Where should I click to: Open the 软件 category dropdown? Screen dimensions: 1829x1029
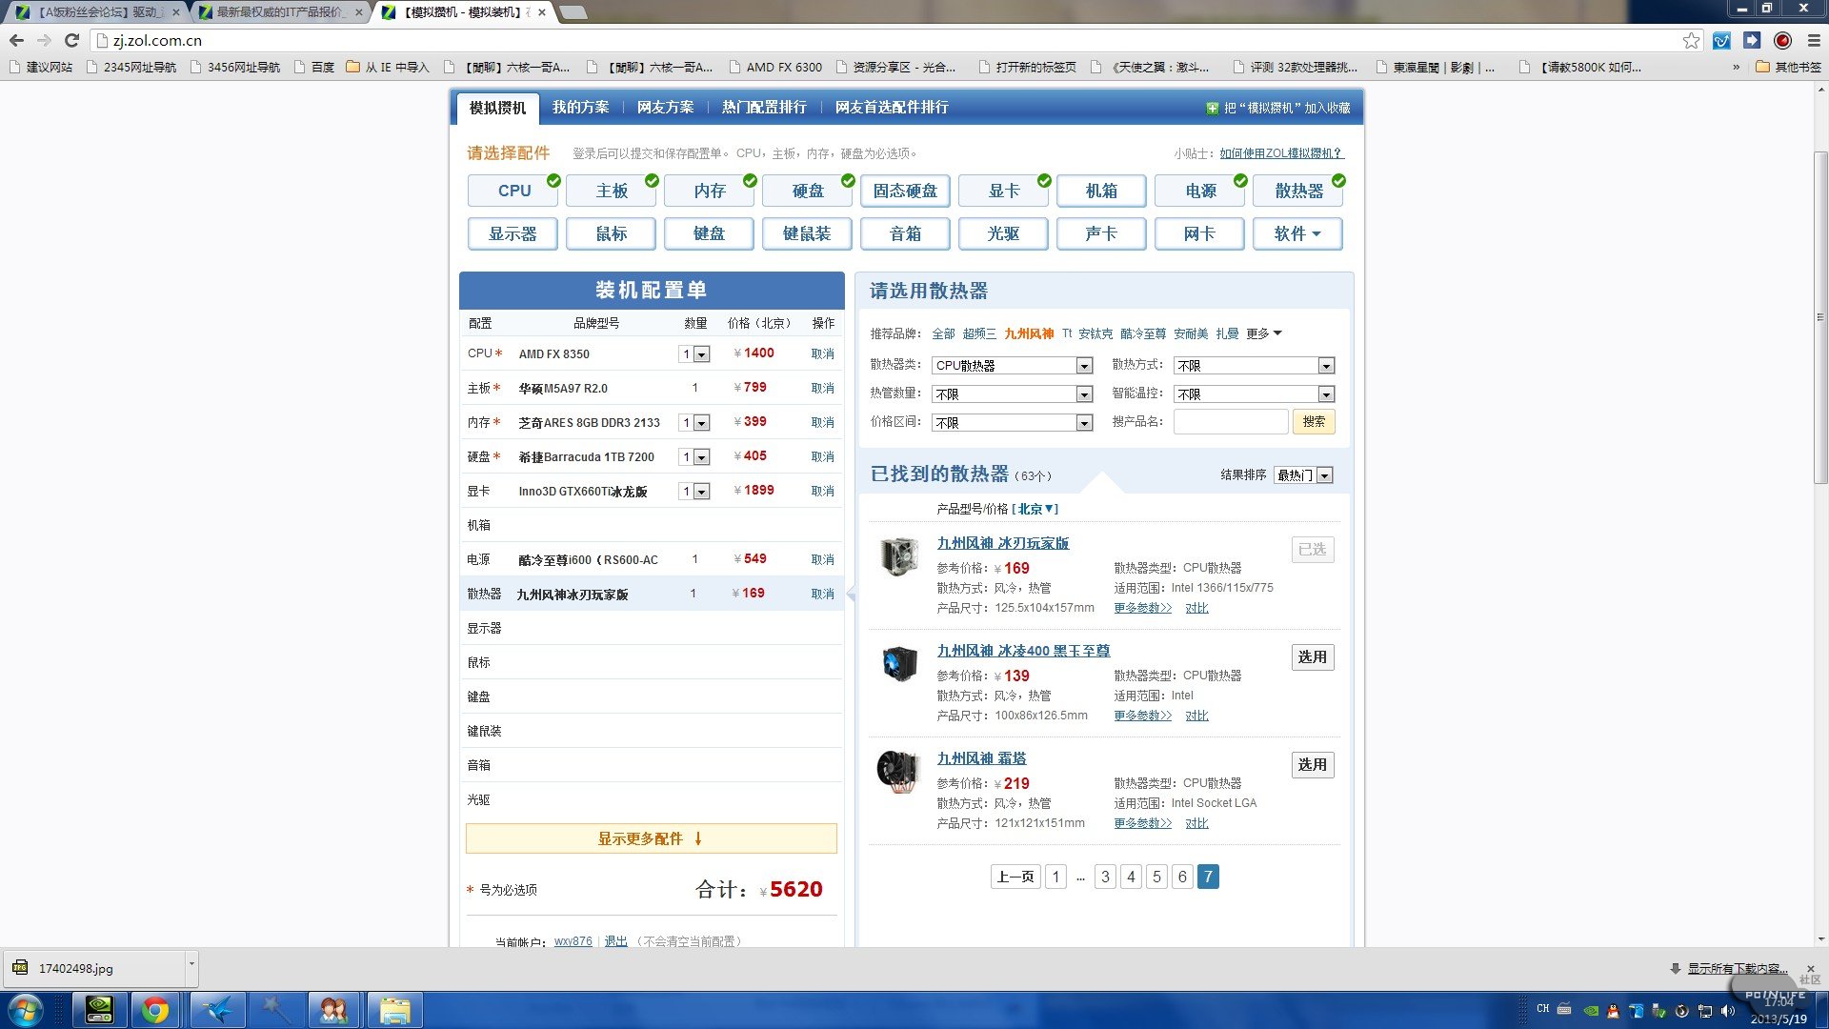coord(1297,233)
